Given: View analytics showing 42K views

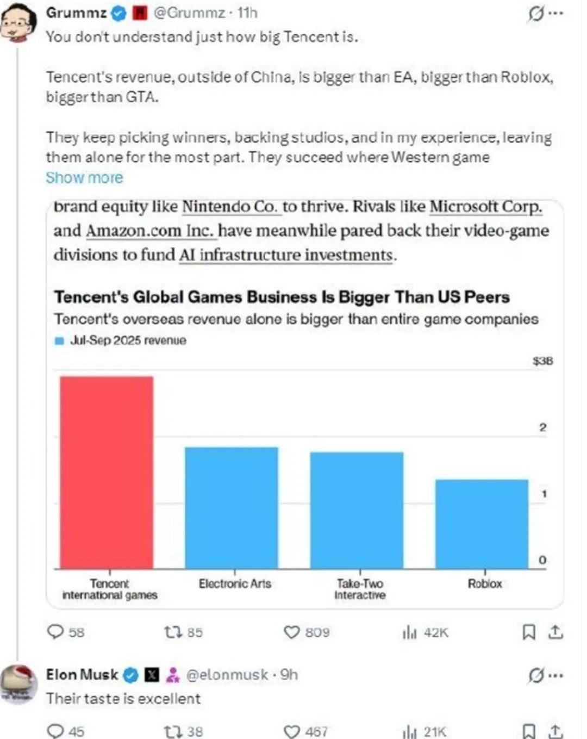Looking at the screenshot, I should 410,632.
